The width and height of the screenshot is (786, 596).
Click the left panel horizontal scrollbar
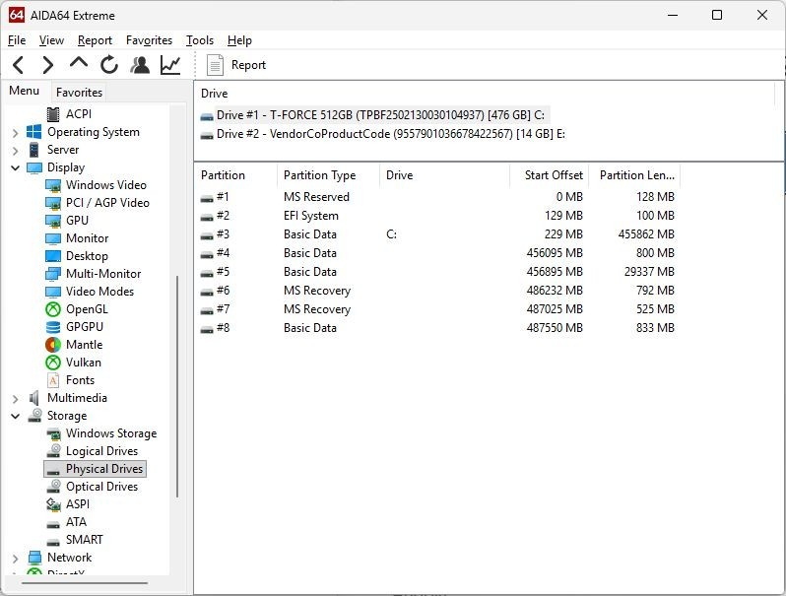click(x=85, y=583)
